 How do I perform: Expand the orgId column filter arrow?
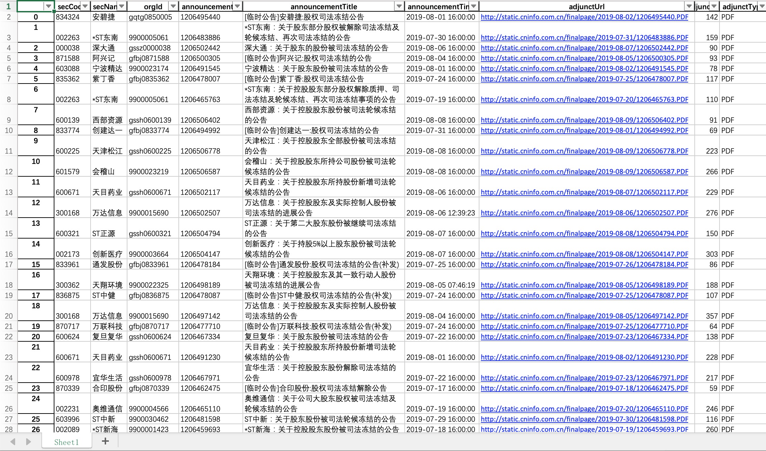coord(173,7)
